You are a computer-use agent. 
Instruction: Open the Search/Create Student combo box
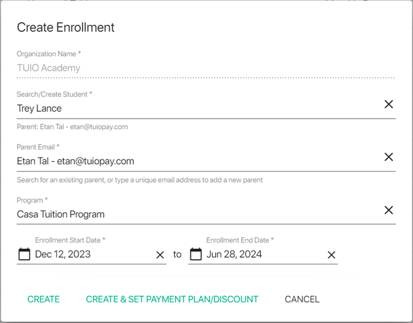tap(185, 109)
